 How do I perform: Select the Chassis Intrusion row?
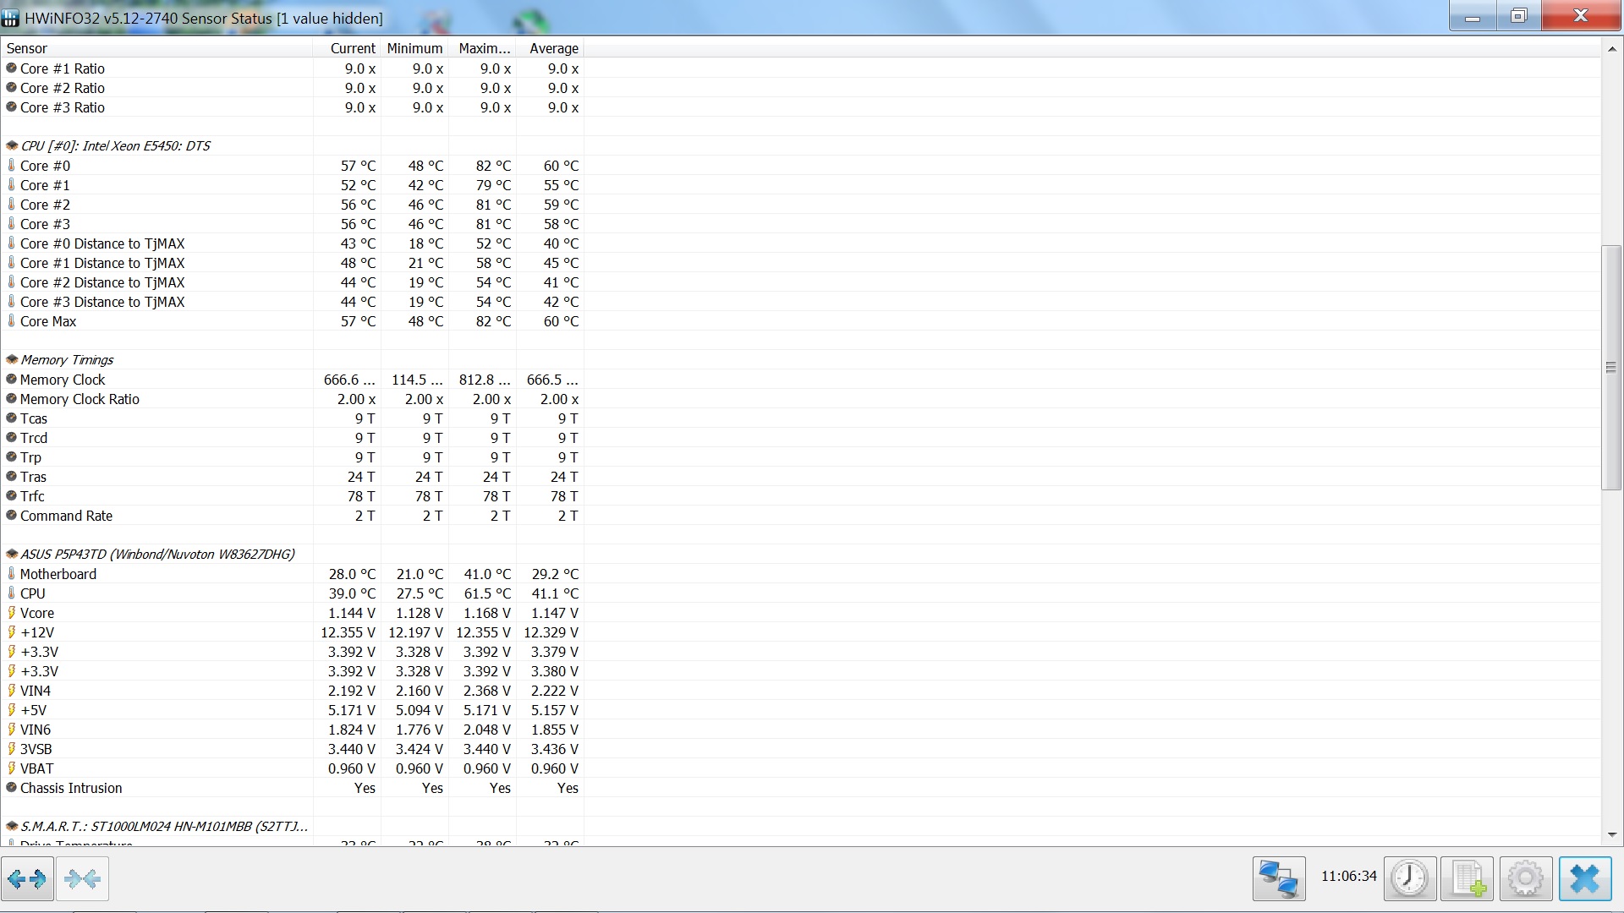point(71,788)
